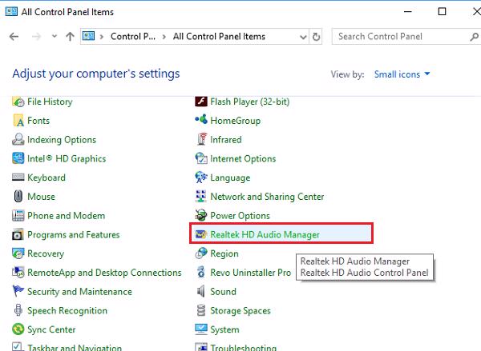
Task: Click the search magnifier icon
Action: tap(475, 37)
